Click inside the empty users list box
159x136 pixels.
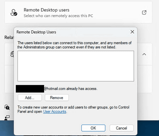[76, 66]
